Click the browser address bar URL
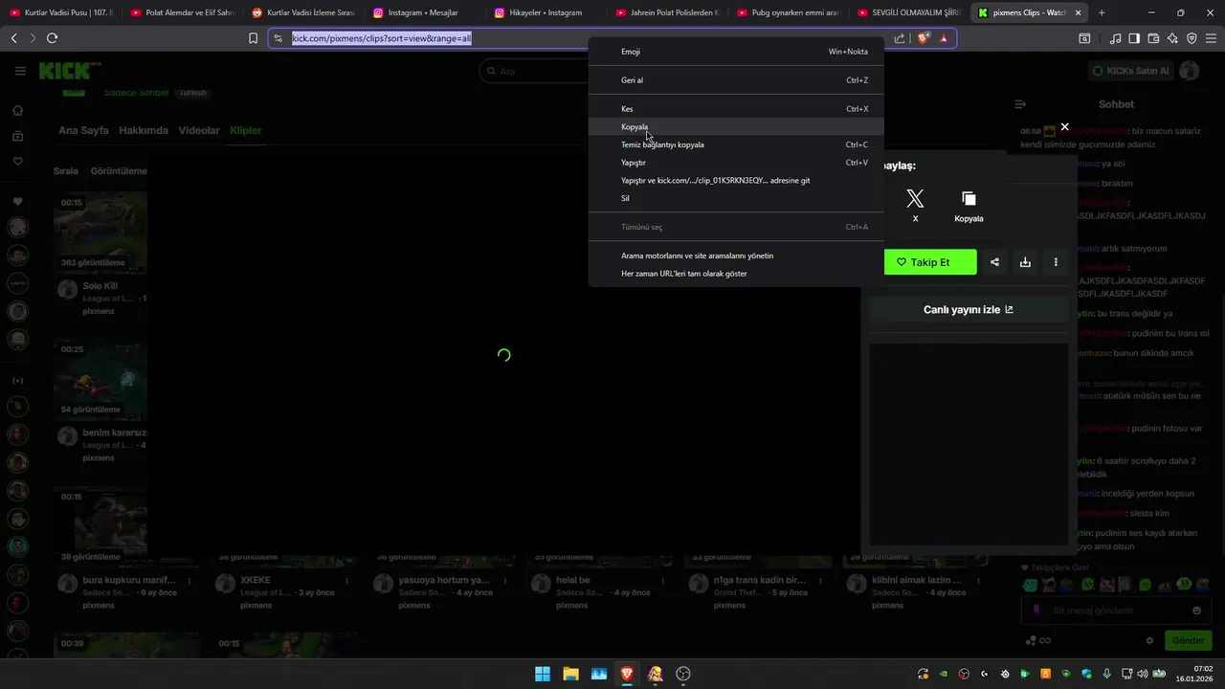 point(382,38)
